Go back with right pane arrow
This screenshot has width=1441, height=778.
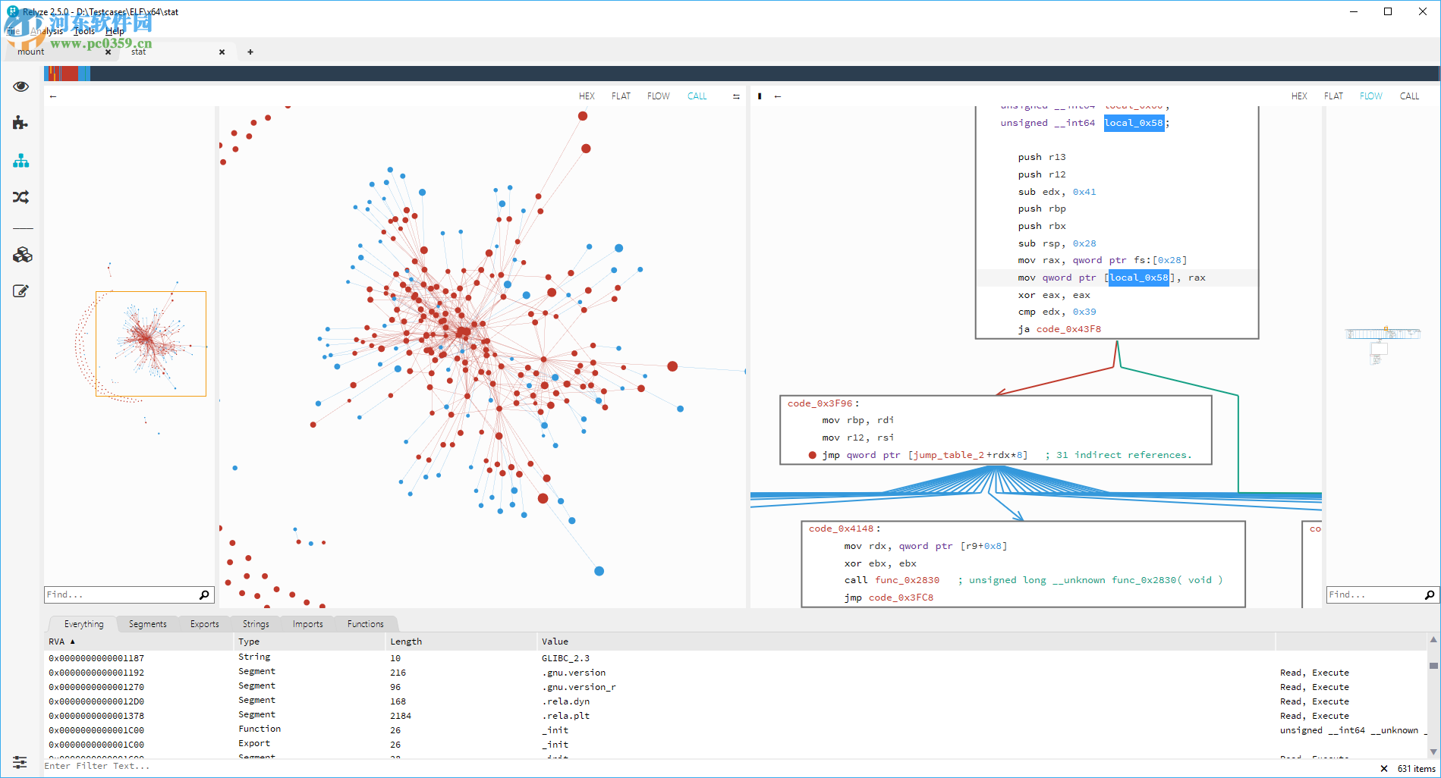pos(778,96)
